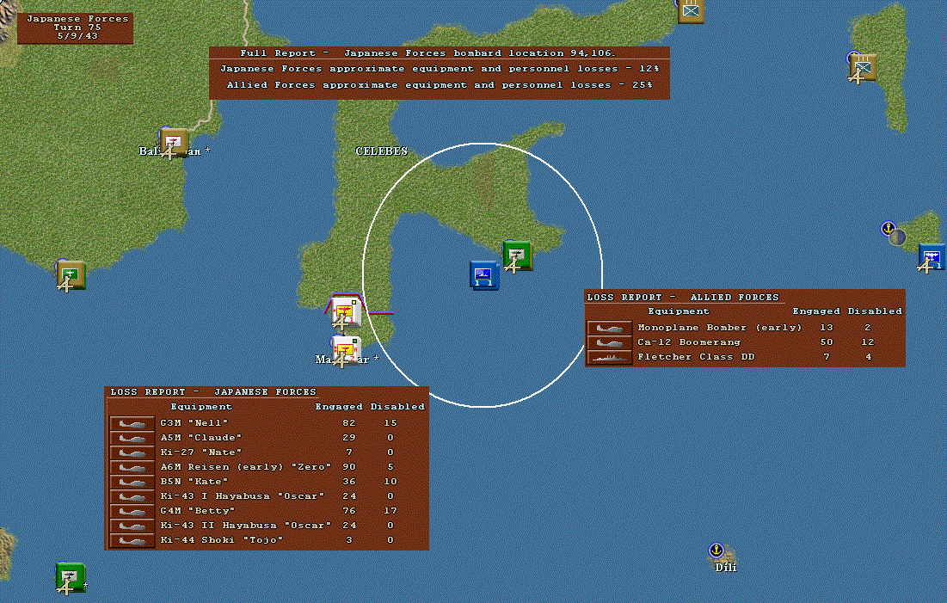Click the Makassar city label
Viewport: 947px width, 603px height.
pos(347,360)
